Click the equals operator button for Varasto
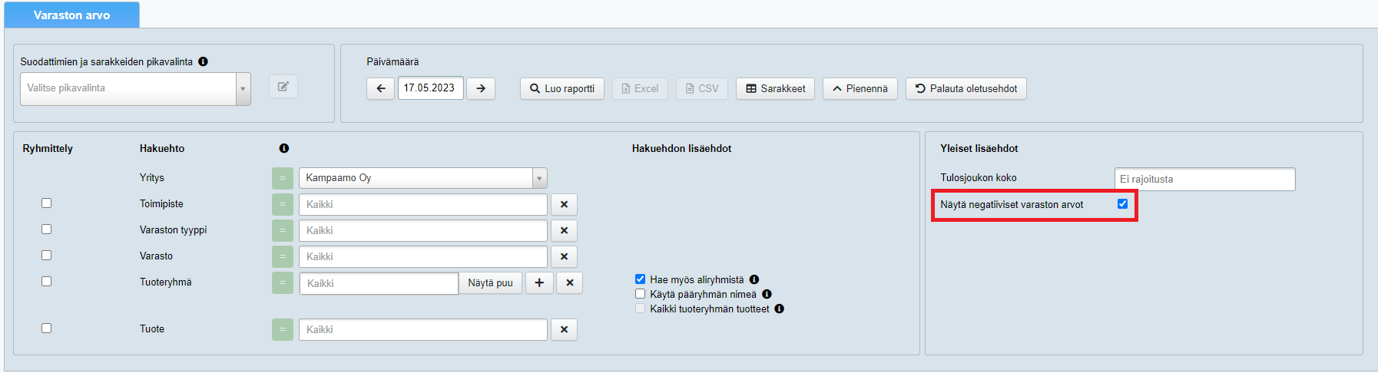Screen dimensions: 1378x373 pos(282,257)
